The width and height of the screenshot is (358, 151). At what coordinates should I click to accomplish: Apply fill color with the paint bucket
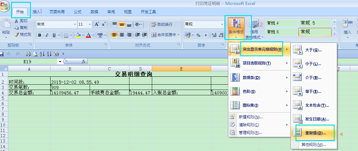pyautogui.click(x=78, y=35)
